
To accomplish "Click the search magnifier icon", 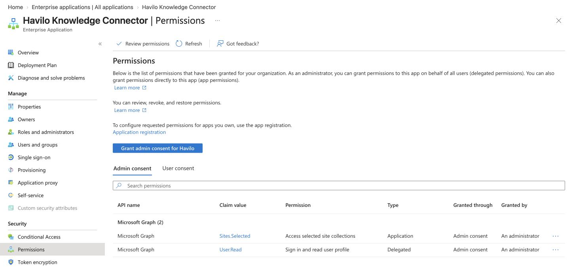I will click(x=119, y=186).
